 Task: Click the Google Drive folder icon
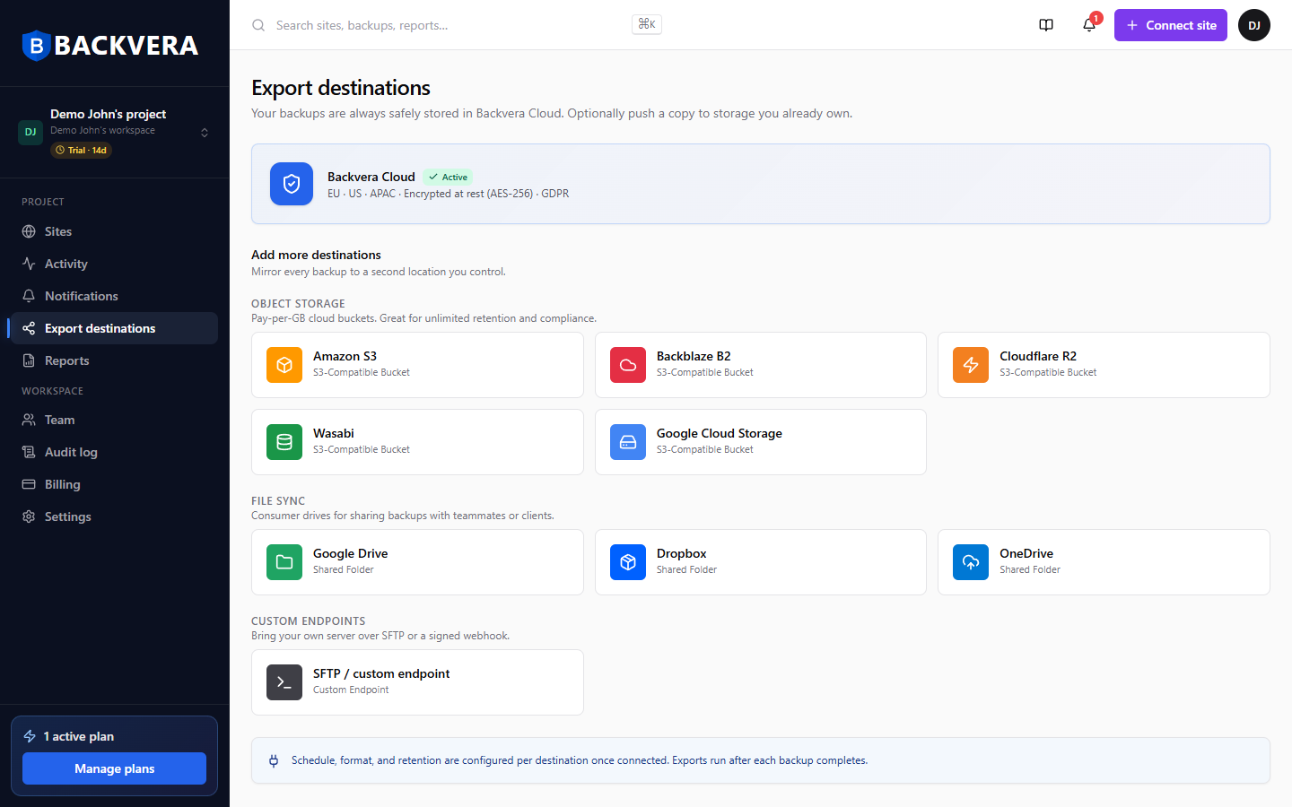click(x=284, y=562)
